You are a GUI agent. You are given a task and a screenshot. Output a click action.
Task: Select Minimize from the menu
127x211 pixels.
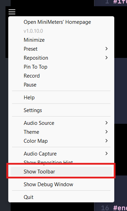click(x=61, y=40)
